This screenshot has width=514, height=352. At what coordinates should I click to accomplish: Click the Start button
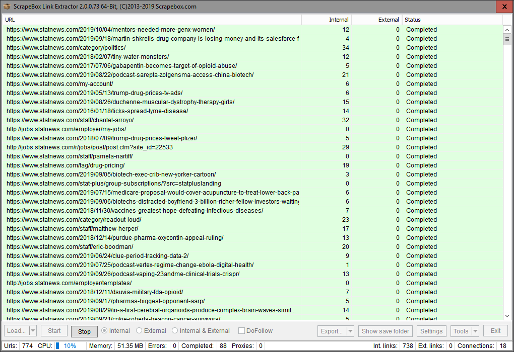(x=54, y=331)
